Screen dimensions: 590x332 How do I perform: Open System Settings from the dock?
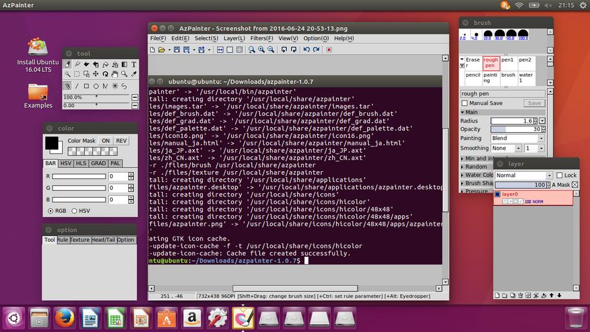[218, 318]
